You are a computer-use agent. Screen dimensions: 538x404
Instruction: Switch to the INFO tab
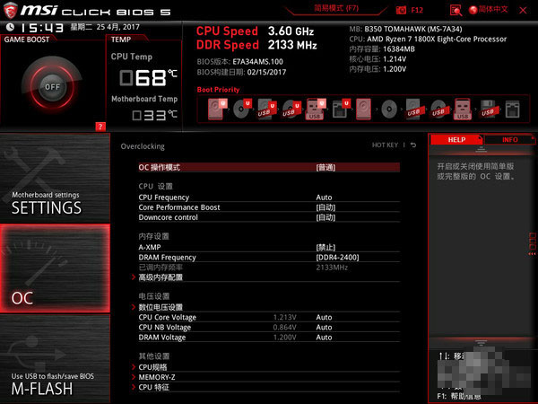[509, 139]
